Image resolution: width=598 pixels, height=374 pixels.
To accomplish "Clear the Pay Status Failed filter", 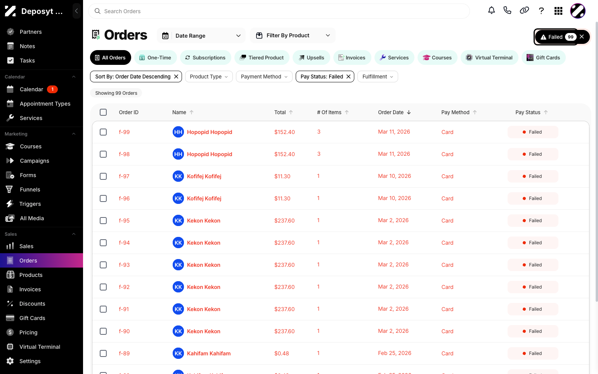I will [348, 77].
